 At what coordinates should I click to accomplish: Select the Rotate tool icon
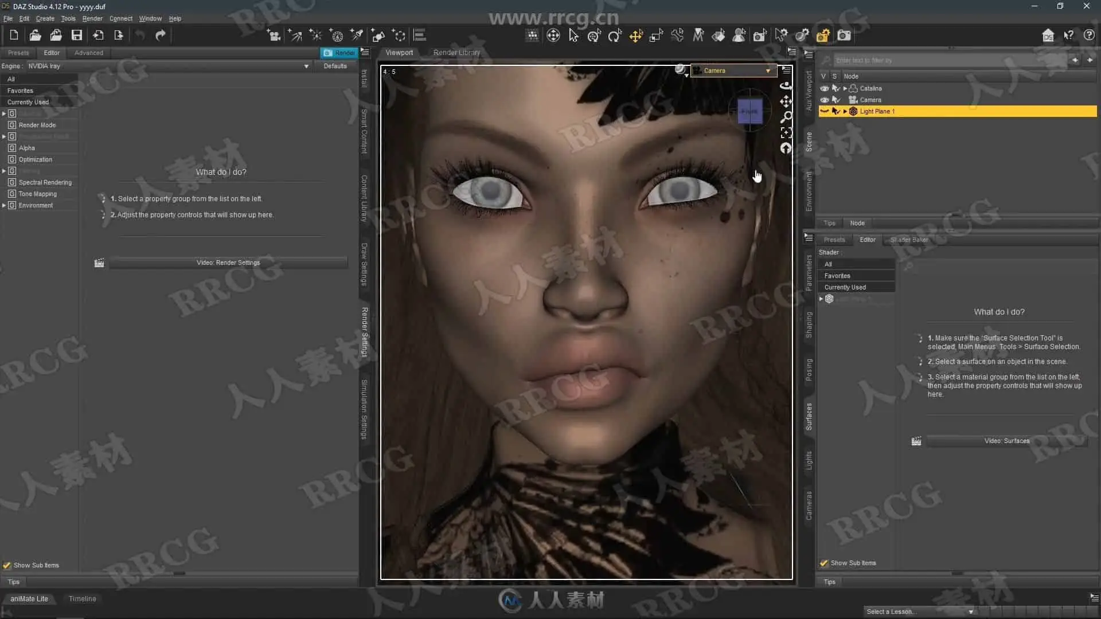[x=615, y=36]
